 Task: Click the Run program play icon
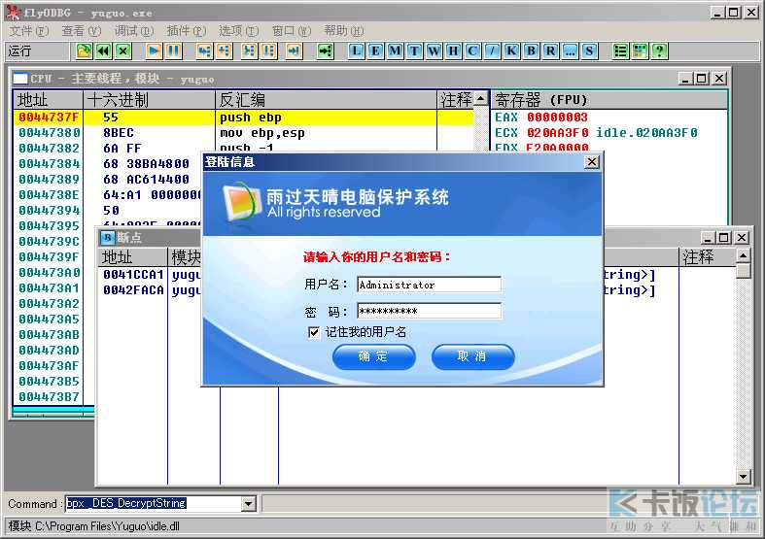point(154,51)
